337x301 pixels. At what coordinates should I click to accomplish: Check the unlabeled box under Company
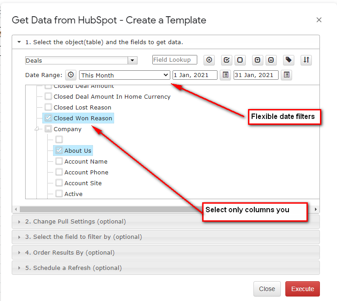(59, 139)
